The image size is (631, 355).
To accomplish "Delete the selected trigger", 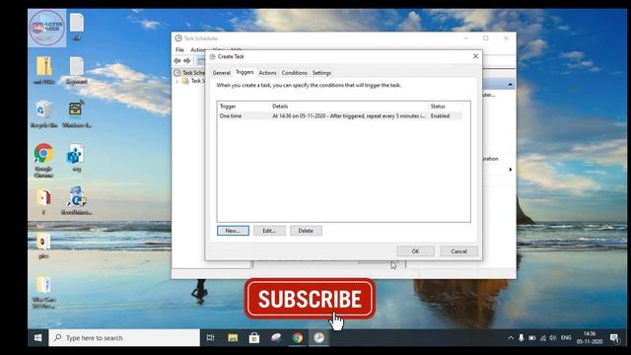I will [306, 231].
